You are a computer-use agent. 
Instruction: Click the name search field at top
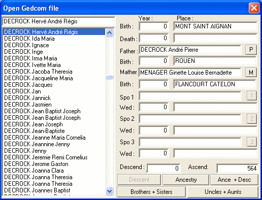[58, 21]
